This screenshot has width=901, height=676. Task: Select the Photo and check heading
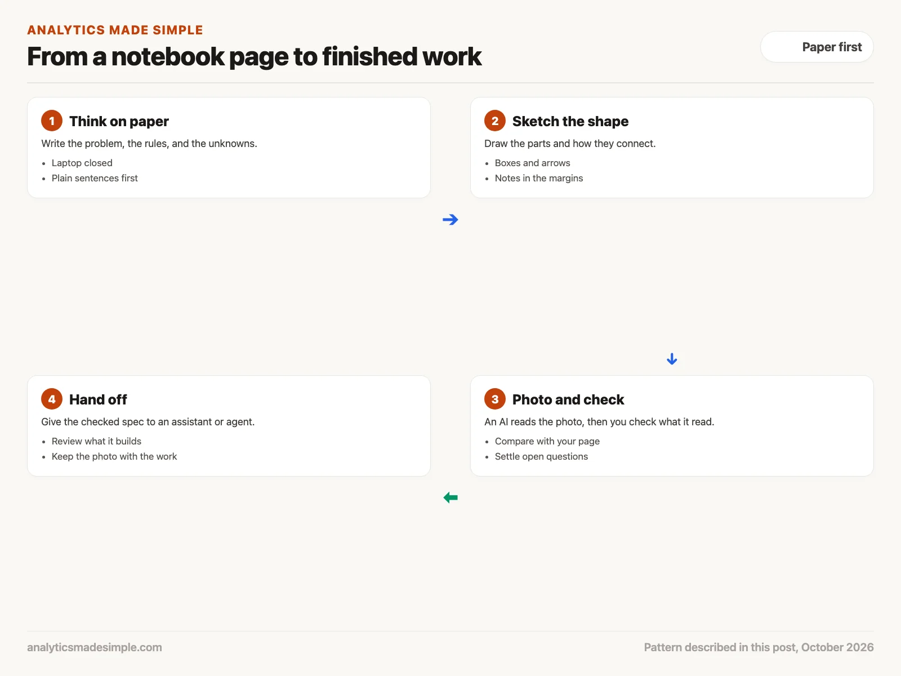568,399
